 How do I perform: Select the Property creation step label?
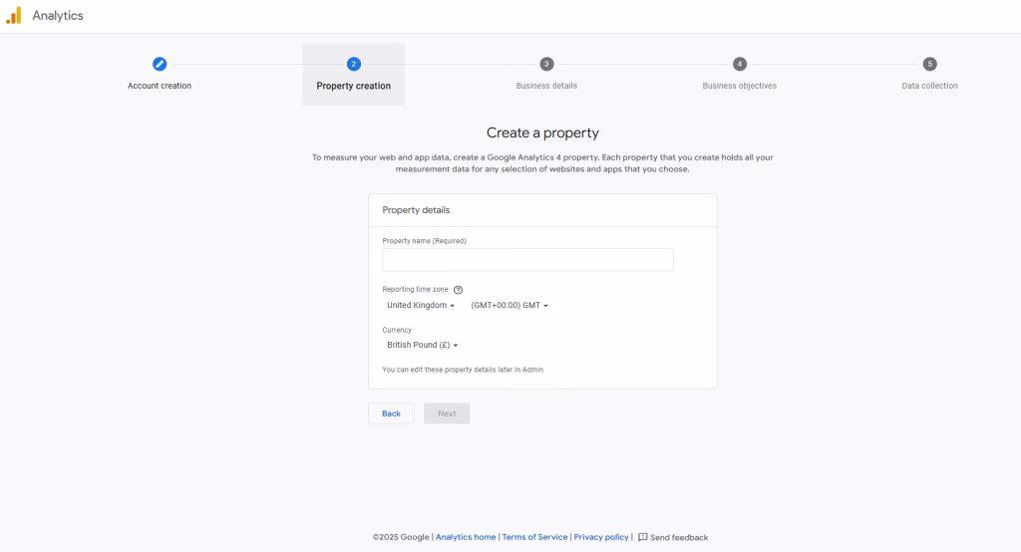(354, 86)
